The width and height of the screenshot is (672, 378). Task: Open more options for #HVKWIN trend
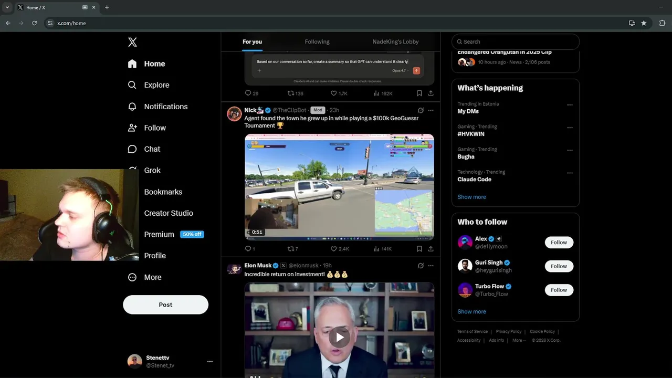(x=570, y=128)
